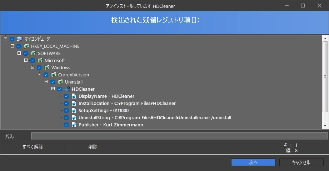
Task: Collapse the CurrentVersion node
Action: coord(39,75)
